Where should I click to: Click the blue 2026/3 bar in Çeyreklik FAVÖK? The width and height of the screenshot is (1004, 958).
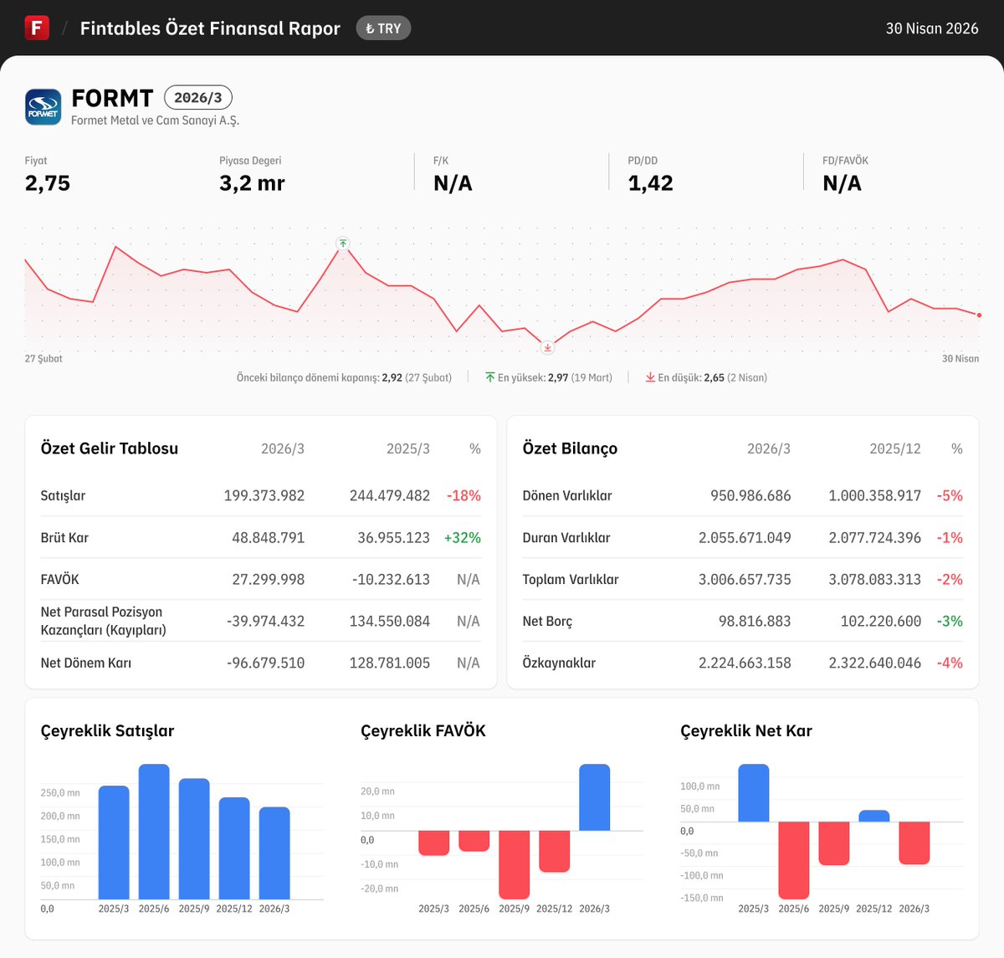594,797
